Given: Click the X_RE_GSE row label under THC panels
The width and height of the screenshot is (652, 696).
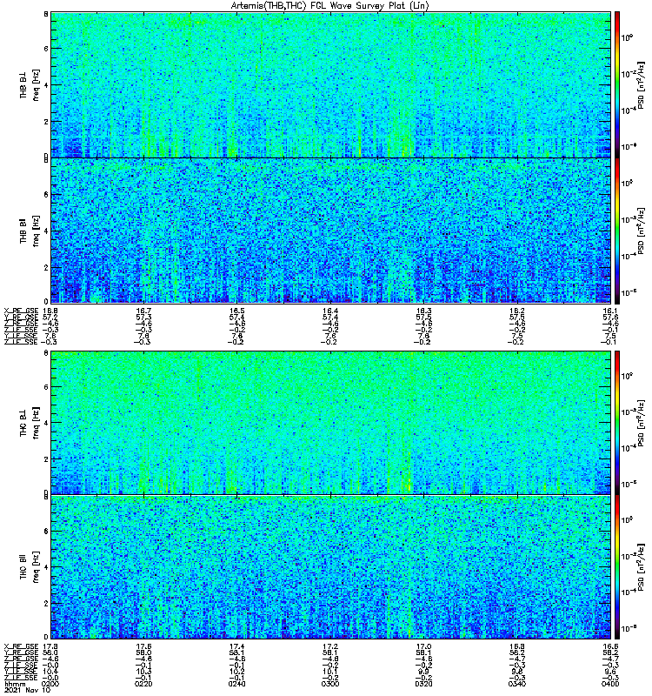Looking at the screenshot, I should coord(21,646).
